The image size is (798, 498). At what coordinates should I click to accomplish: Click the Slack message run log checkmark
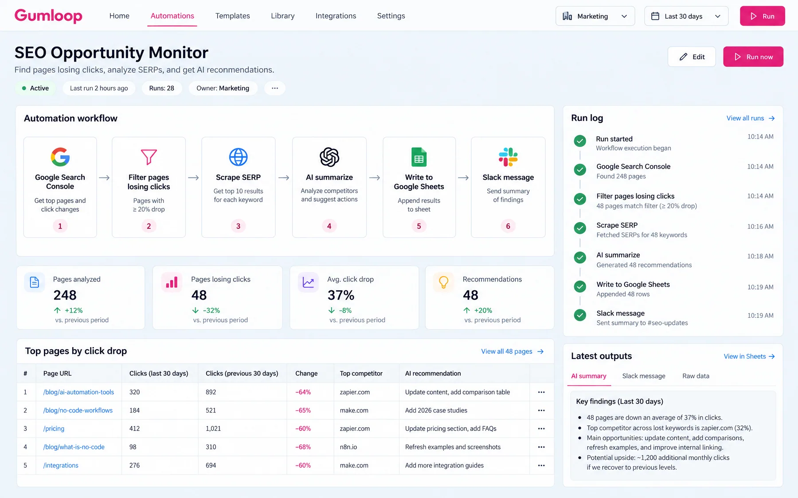pyautogui.click(x=580, y=315)
